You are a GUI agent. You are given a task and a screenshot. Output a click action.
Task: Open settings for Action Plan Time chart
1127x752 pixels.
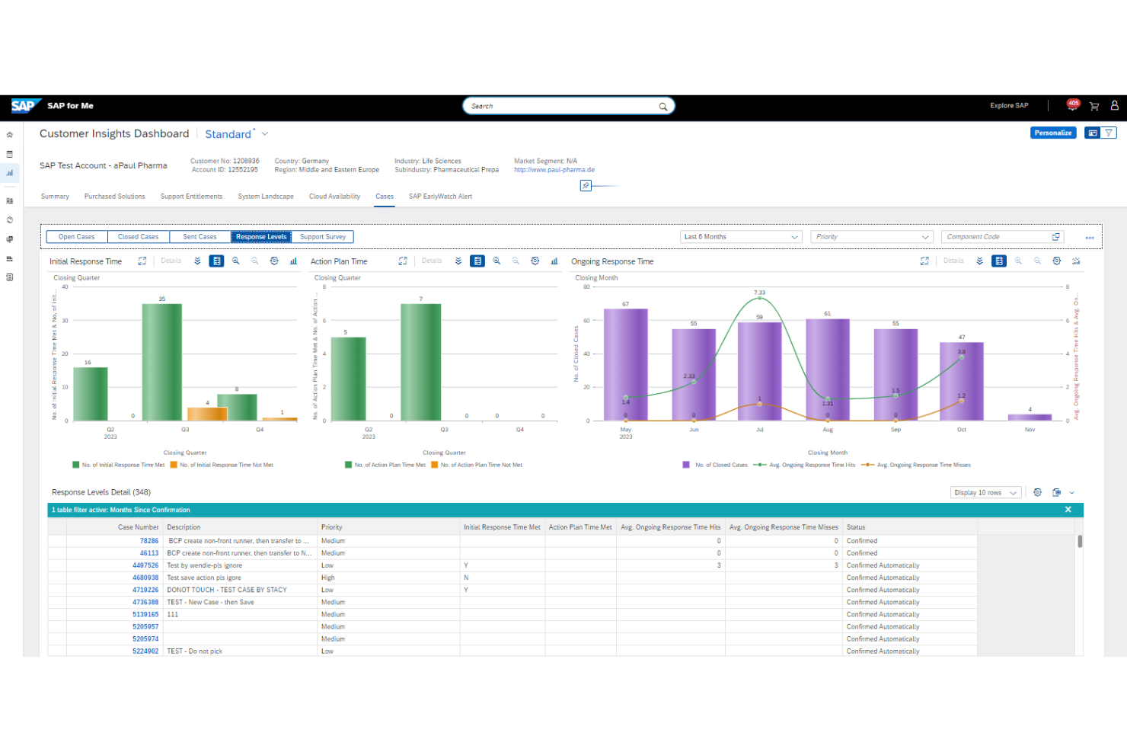pos(535,261)
